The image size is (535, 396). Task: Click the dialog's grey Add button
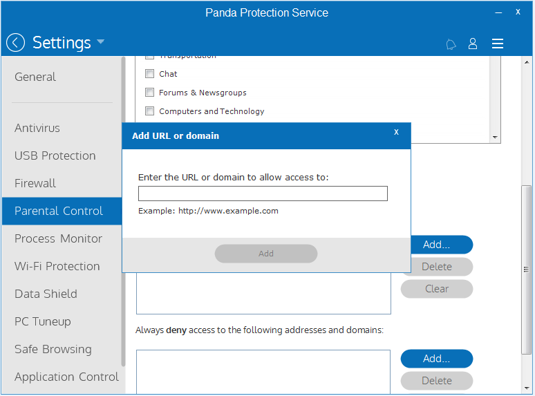pos(266,254)
